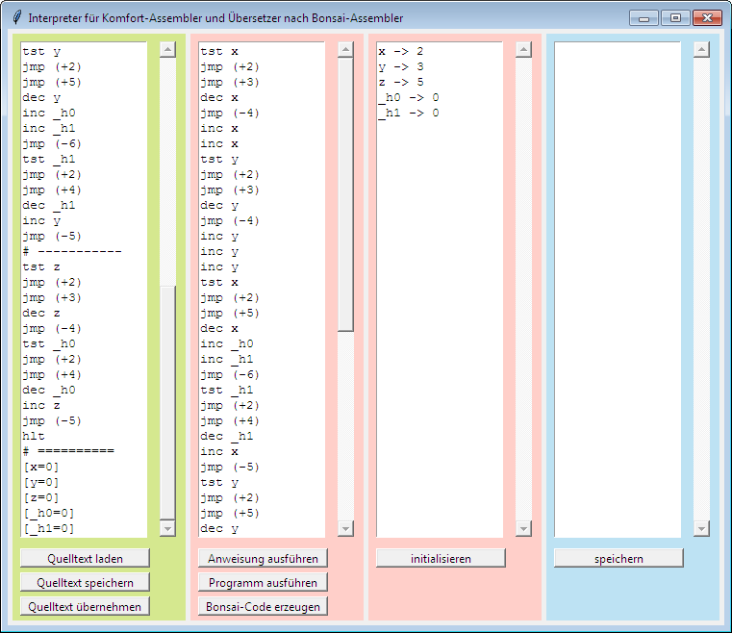Click inside the empty blue output text area
Image resolution: width=732 pixels, height=633 pixels.
(618, 289)
